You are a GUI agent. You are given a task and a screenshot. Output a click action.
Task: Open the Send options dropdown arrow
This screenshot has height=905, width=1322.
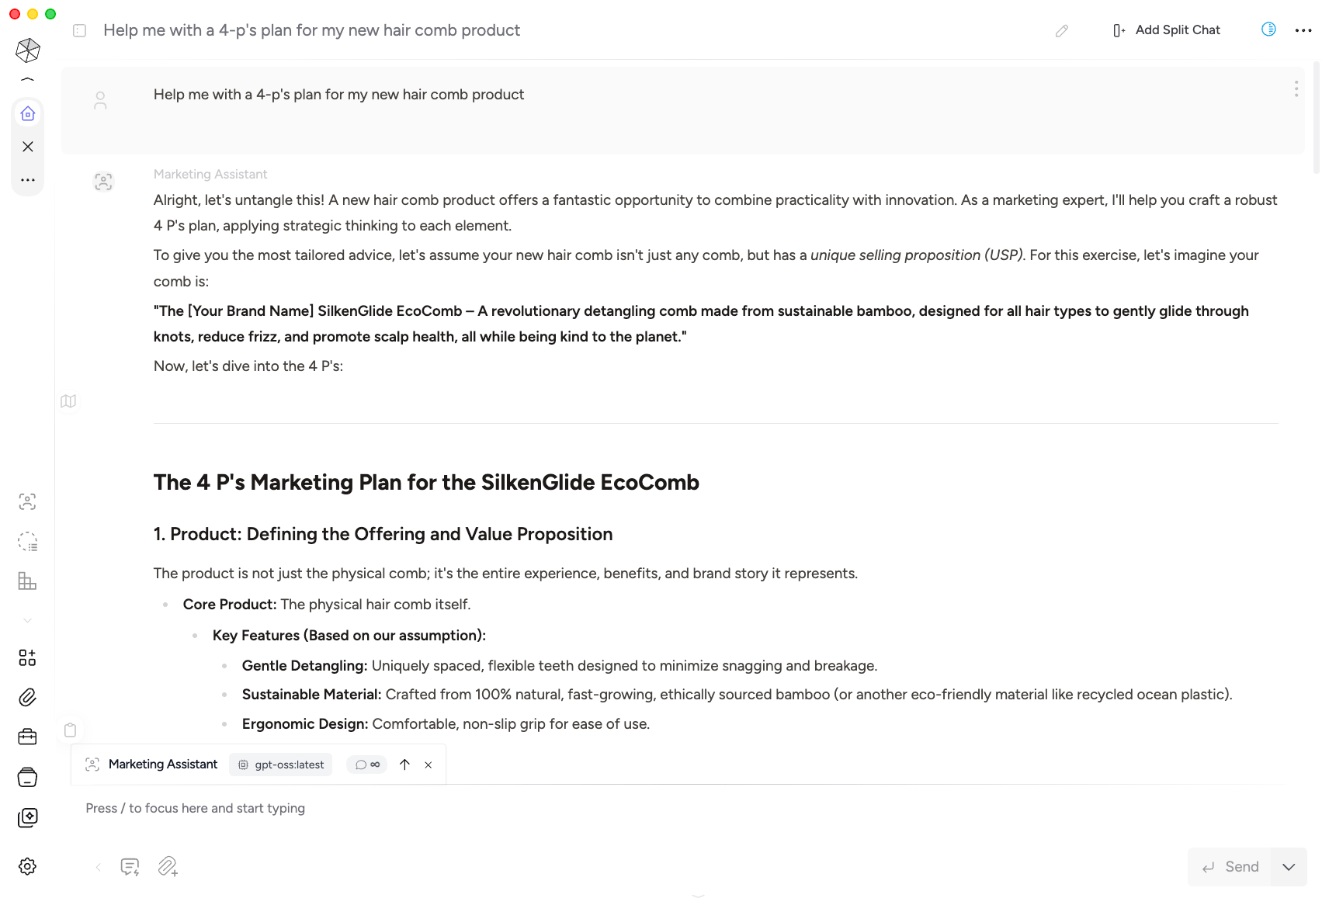1289,867
